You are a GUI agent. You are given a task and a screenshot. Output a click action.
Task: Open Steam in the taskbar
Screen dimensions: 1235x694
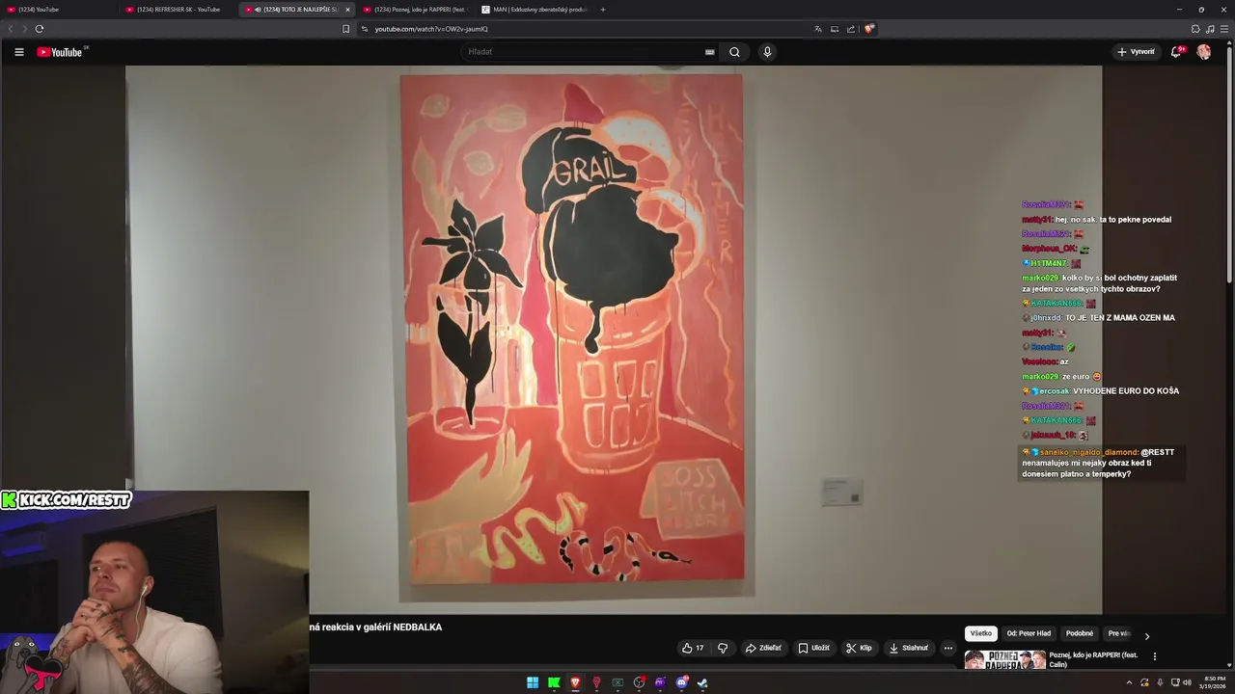702,683
